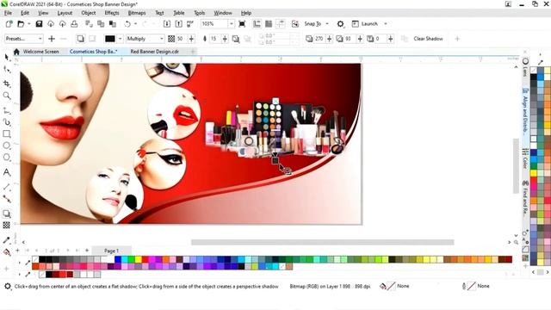
Task: Select the Page 1 tab
Action: coord(111,251)
